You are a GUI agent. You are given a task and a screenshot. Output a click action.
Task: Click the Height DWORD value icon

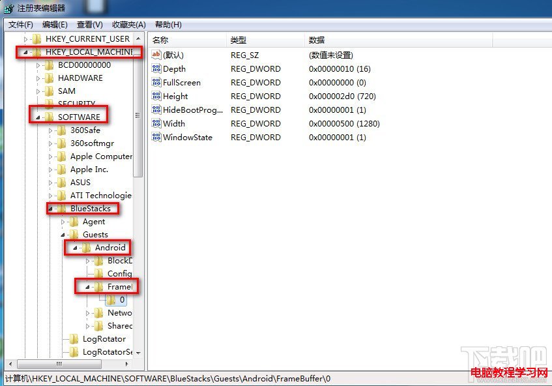pyautogui.click(x=156, y=96)
